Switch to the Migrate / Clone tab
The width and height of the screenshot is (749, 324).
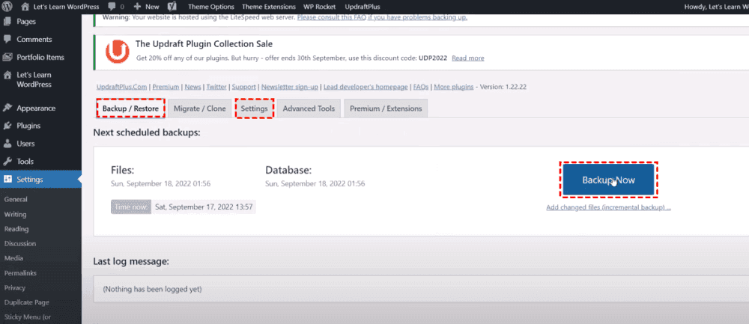click(x=200, y=108)
